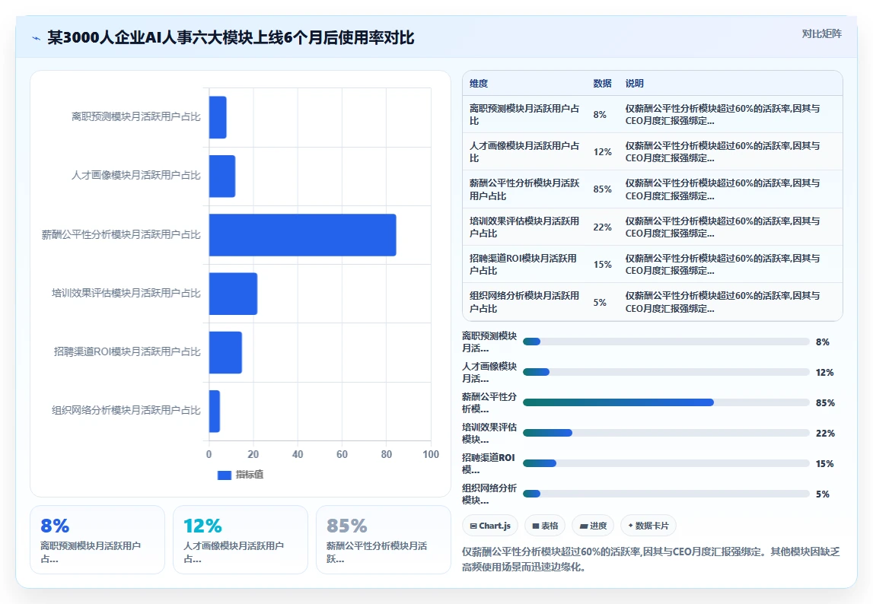Click the header icon beside the title
Screen dimensions: 873x604
coord(37,38)
